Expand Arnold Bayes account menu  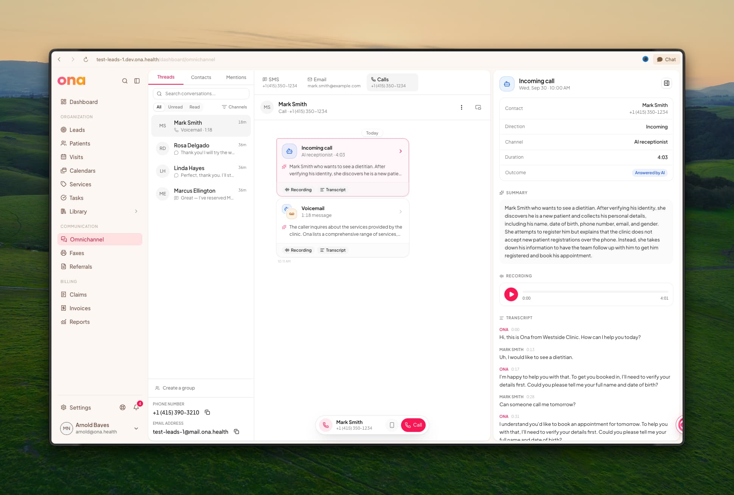136,428
